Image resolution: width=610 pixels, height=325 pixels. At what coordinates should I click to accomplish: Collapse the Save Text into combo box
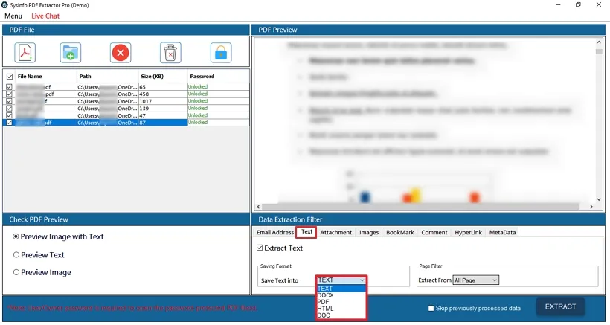coord(341,280)
